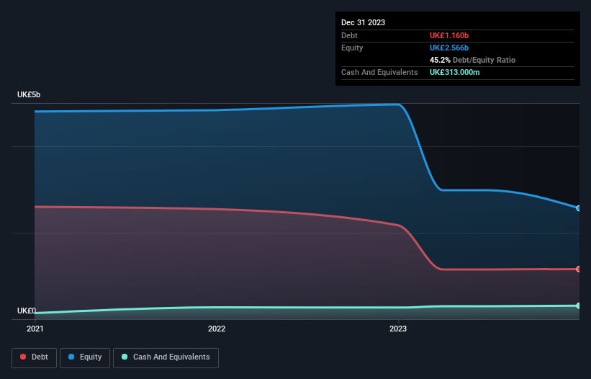The image size is (591, 379).
Task: Click the 45.2% Debt/Equity Ratio text
Action: pyautogui.click(x=472, y=60)
